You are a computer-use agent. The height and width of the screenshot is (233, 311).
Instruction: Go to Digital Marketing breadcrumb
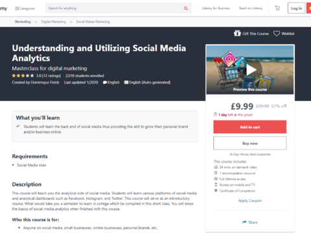[53, 21]
